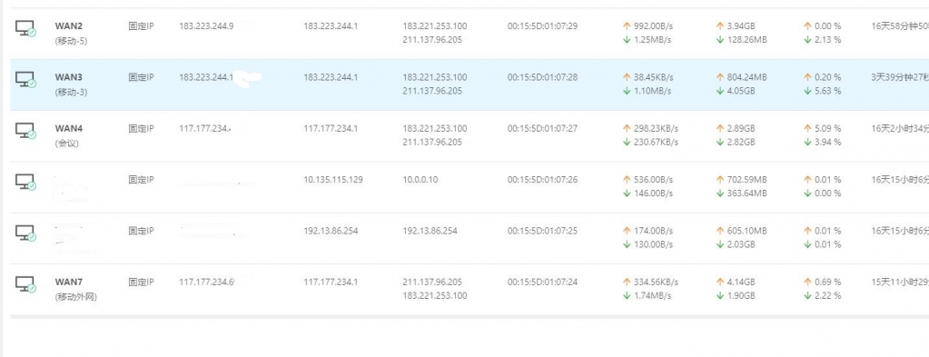The image size is (929, 357).
Task: Click WAN3 download speed green arrow
Action: click(627, 92)
